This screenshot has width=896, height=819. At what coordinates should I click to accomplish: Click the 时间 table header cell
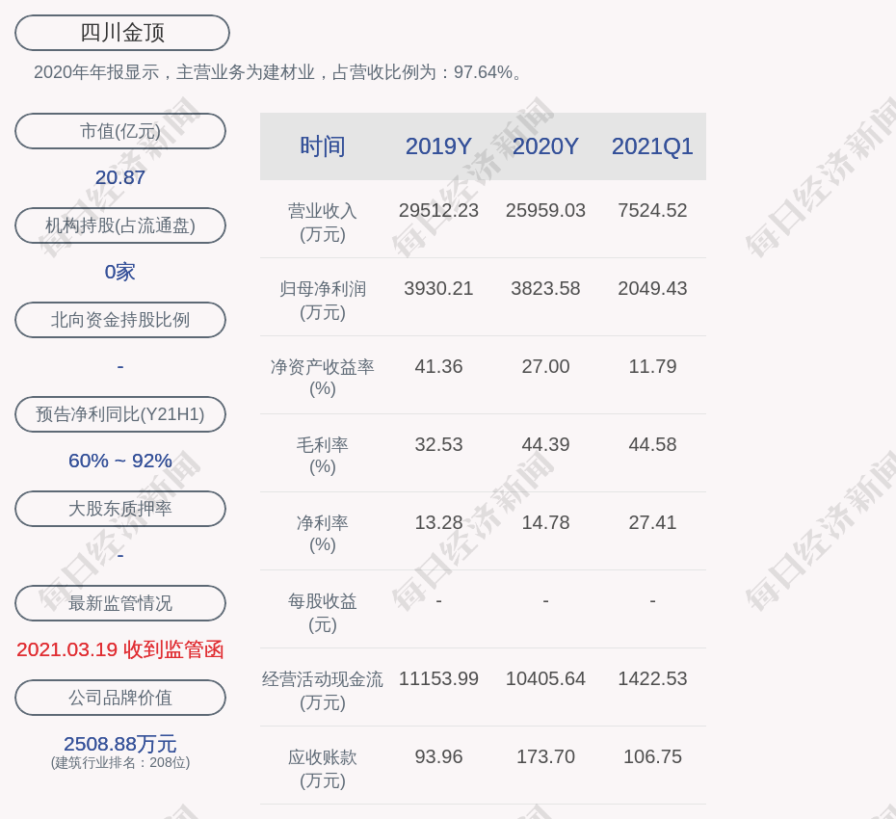pos(323,146)
